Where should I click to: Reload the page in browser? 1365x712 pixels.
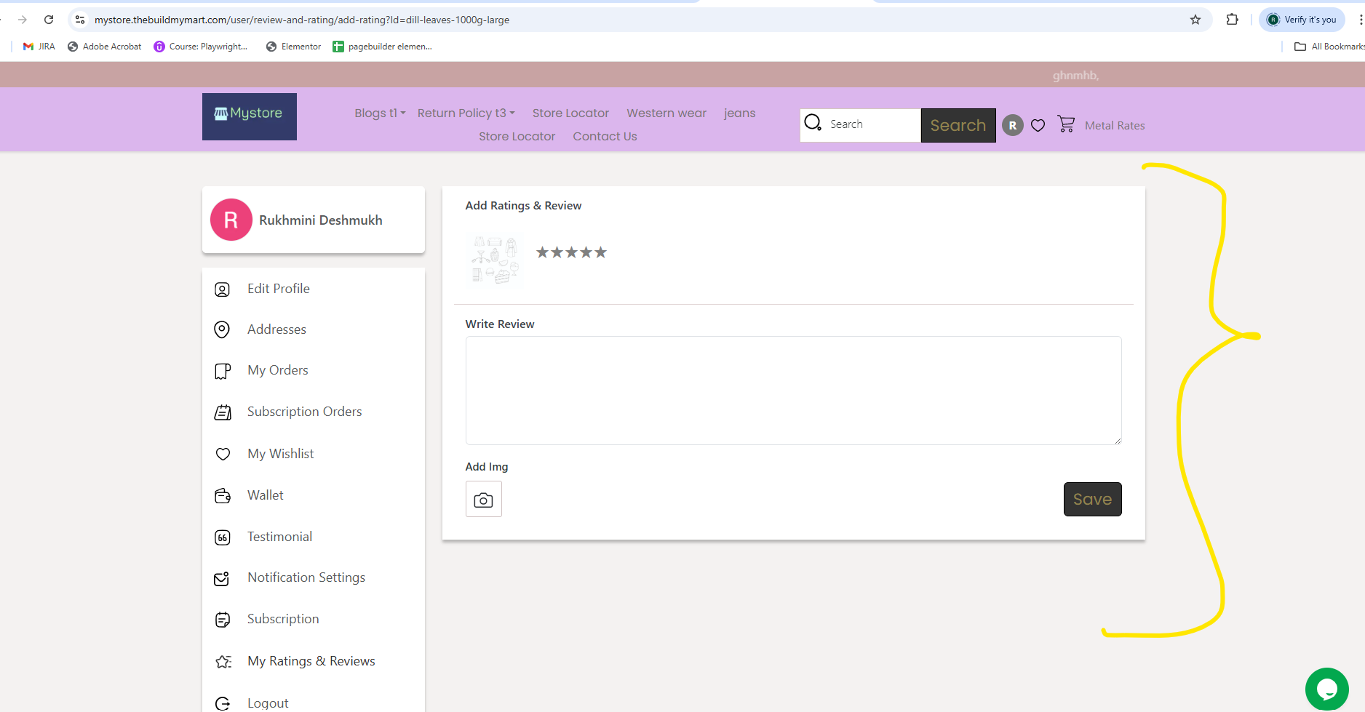(x=49, y=20)
